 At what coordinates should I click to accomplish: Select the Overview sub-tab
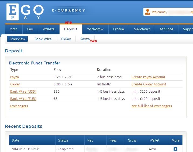[17, 39]
